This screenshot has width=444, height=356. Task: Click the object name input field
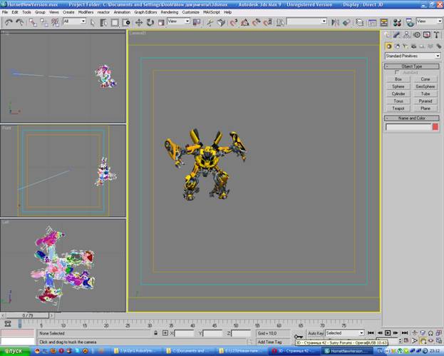click(x=408, y=127)
